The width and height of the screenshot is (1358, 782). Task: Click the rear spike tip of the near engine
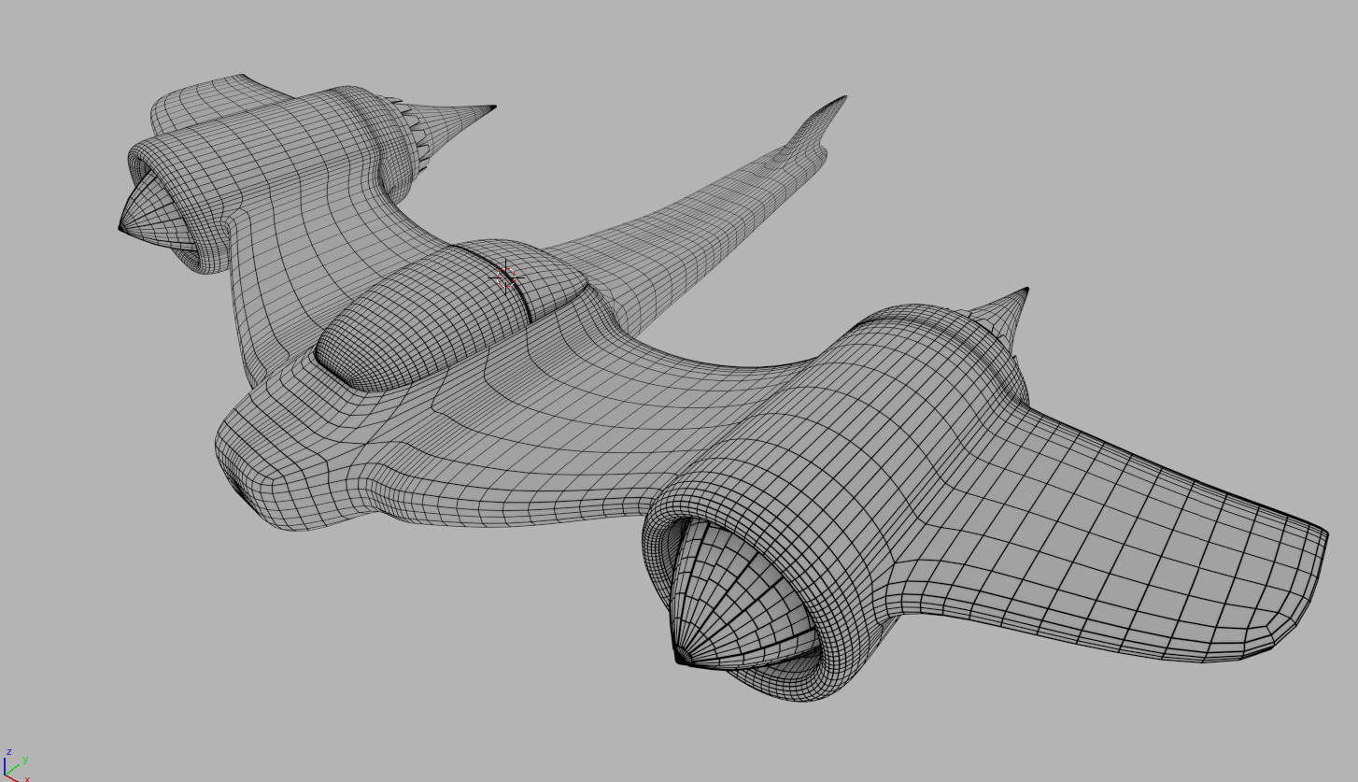(x=1025, y=291)
